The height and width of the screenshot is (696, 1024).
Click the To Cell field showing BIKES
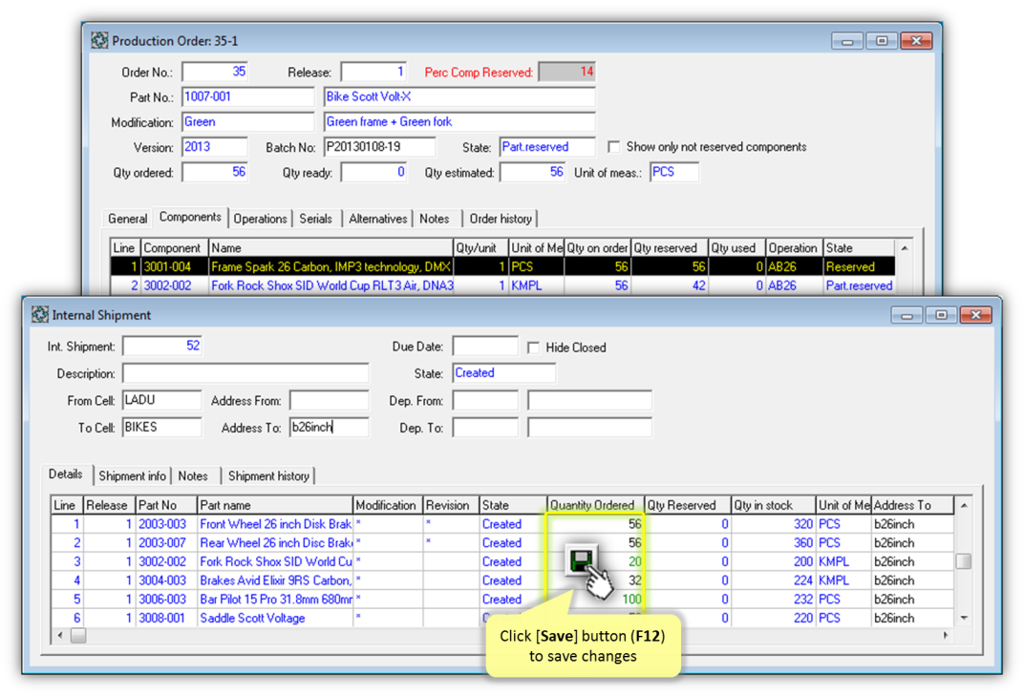pos(162,428)
